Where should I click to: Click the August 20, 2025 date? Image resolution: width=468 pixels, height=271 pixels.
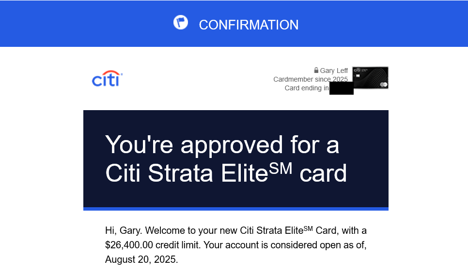click(141, 259)
